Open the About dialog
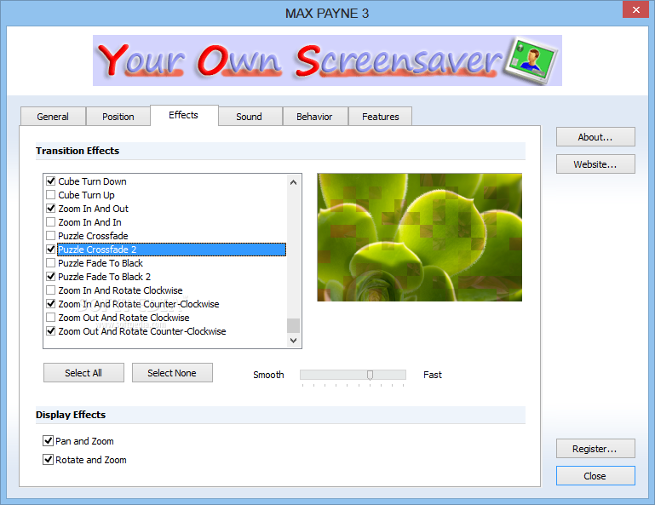Viewport: 655px width, 505px height. click(595, 137)
